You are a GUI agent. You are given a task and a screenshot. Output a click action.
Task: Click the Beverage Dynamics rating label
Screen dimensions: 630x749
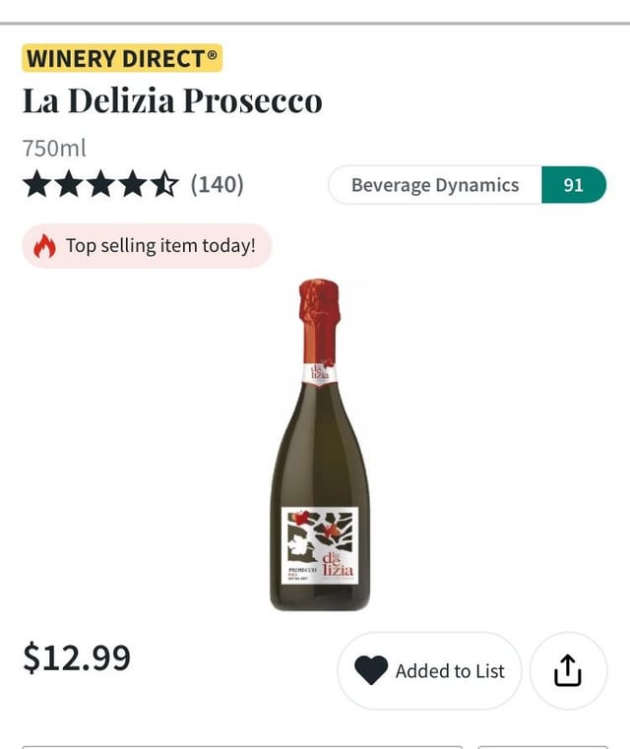point(434,185)
